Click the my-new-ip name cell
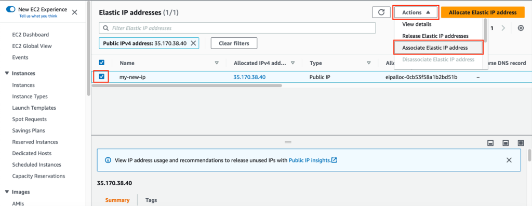Image resolution: width=532 pixels, height=206 pixels. point(132,77)
